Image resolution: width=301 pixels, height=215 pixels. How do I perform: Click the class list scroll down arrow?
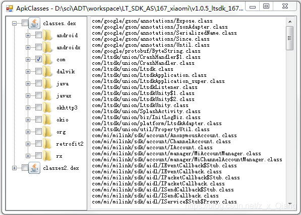click(x=290, y=204)
